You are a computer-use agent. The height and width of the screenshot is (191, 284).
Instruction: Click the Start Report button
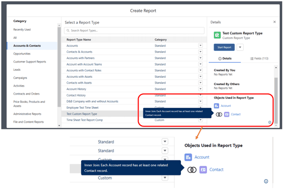[x=224, y=47]
